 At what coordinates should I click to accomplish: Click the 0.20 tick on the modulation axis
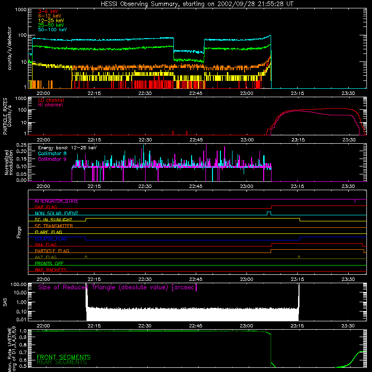(21, 152)
